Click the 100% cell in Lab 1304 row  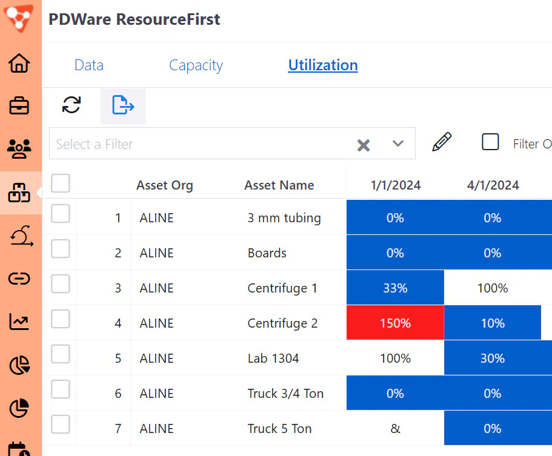(395, 358)
